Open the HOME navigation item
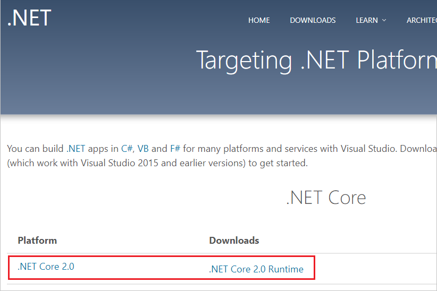The width and height of the screenshot is (437, 291). coord(259,20)
